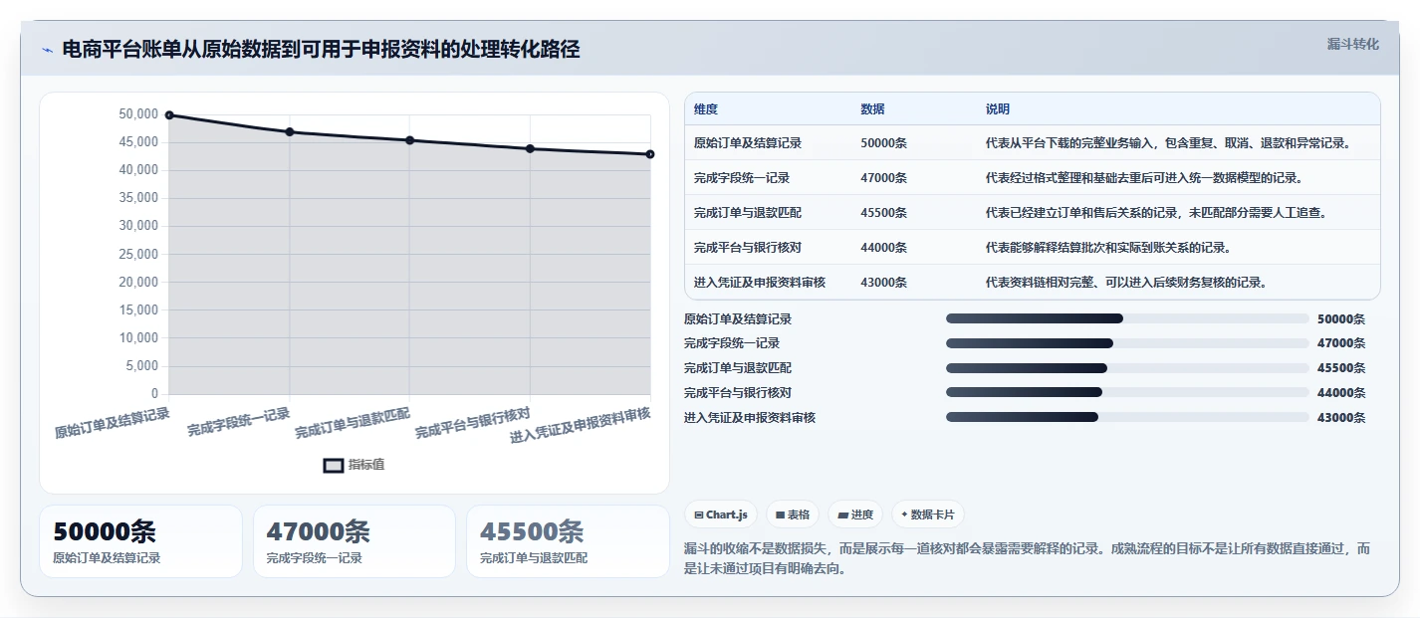
Task: Click the x-axis label 原始订单及结算记录
Action: (x=113, y=423)
